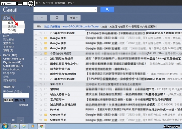Tick checkbox for 新光銀行電子報 email

(x=36, y=69)
